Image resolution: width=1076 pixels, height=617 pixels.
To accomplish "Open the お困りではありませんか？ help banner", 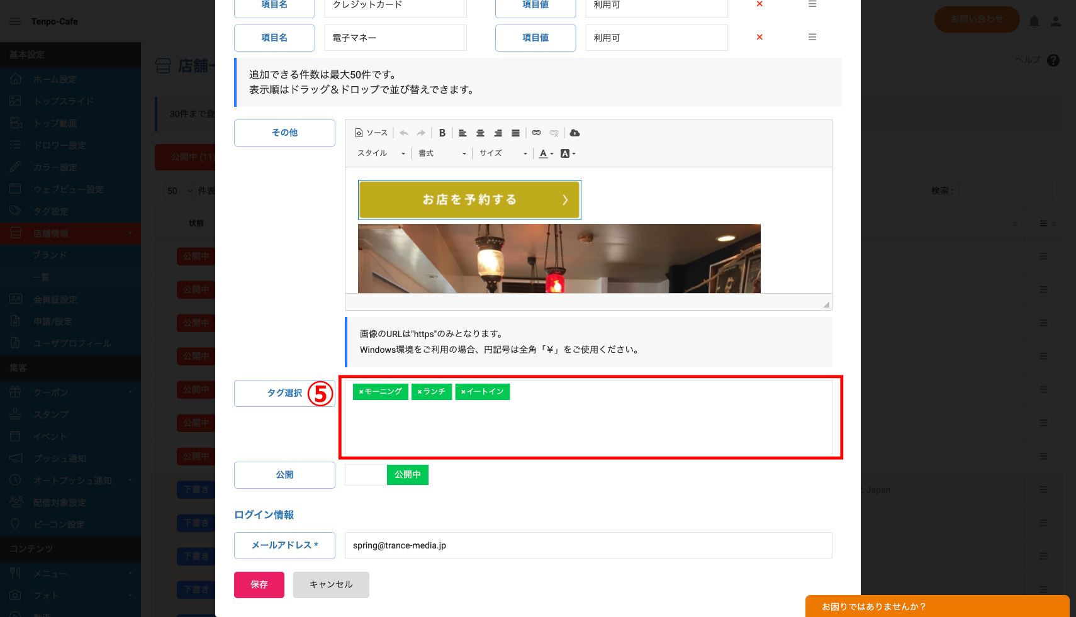I will (x=938, y=606).
